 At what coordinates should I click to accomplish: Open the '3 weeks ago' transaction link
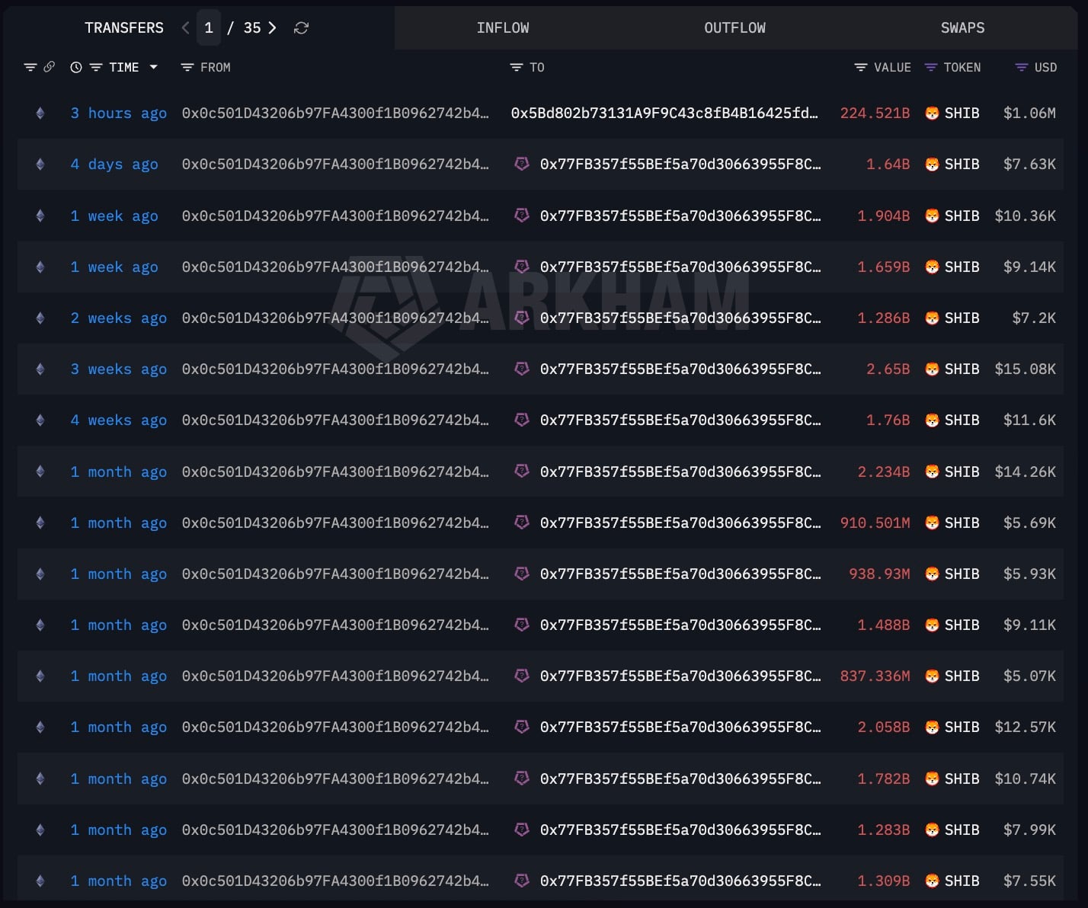click(x=119, y=369)
